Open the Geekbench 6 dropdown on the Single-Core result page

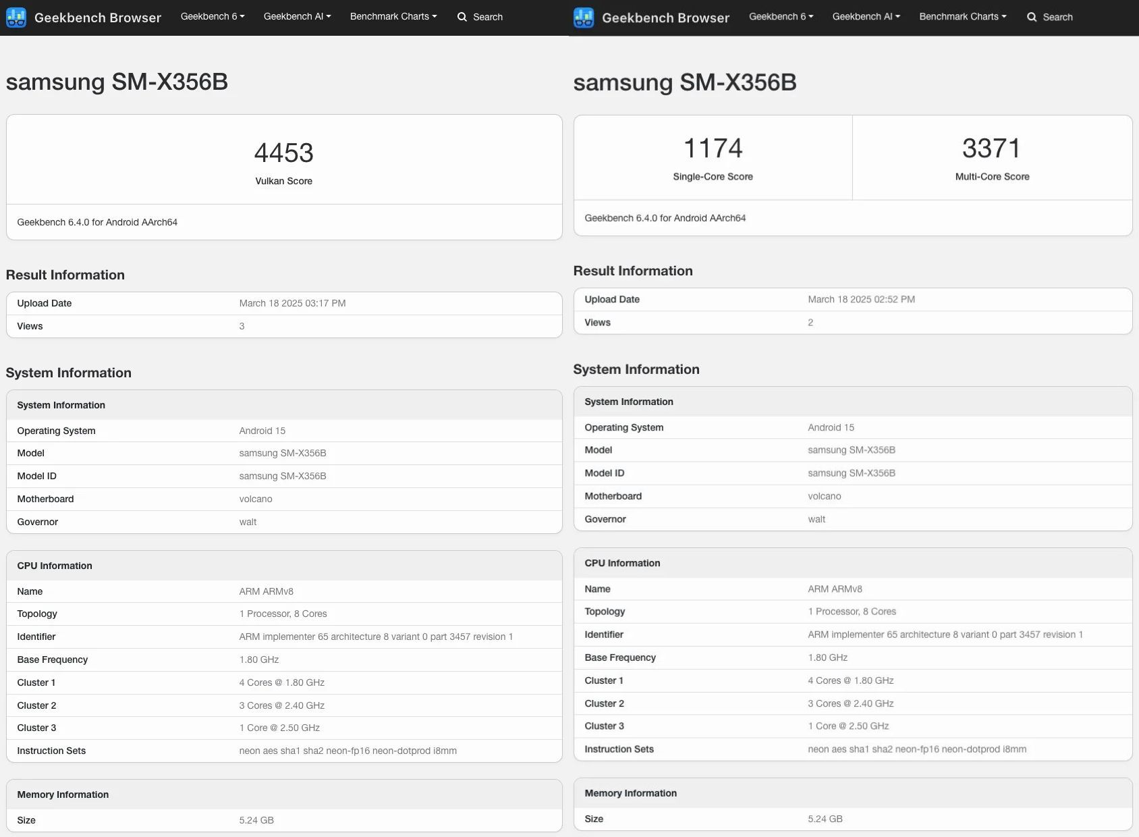coord(781,16)
